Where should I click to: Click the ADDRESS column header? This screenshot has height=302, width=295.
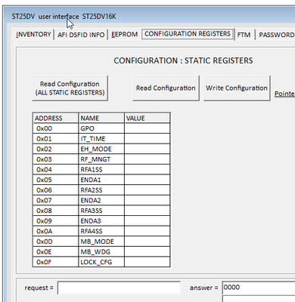(55, 118)
